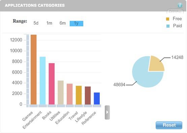Click the brown Lifestyle bar
This screenshot has width=187, height=133.
88,96
